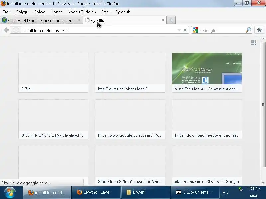
Task: Close the Vista Start Menu tab
Action: point(79,20)
